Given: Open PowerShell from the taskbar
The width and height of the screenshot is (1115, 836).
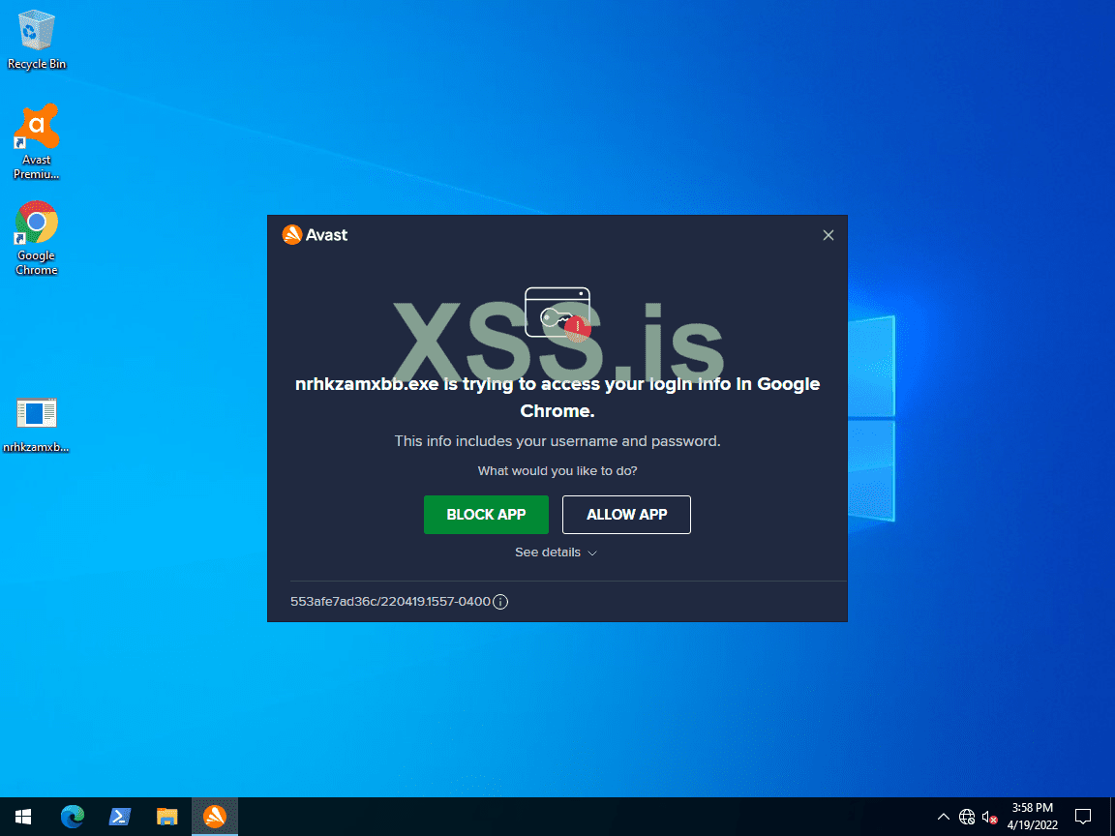Looking at the screenshot, I should coord(119,817).
